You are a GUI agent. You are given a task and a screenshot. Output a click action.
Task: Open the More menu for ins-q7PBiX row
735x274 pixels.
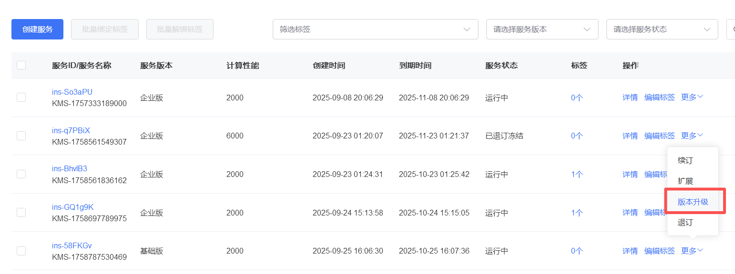pyautogui.click(x=692, y=136)
